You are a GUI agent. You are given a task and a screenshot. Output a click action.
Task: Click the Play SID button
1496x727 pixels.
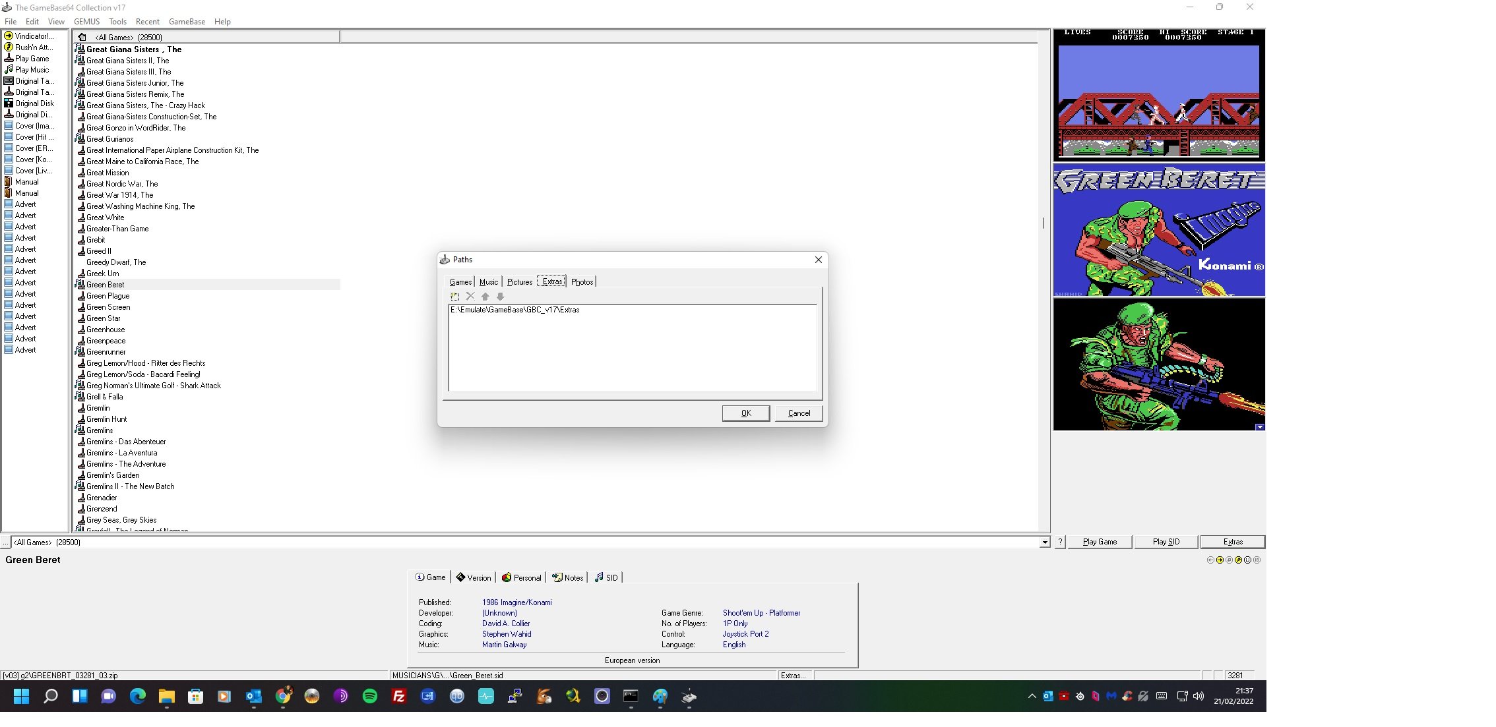(x=1166, y=542)
